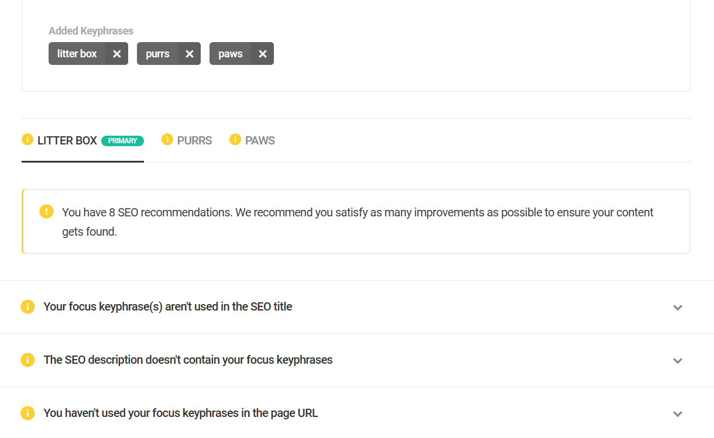
Task: Remove the 'litter box' keyphrase chip
Action: (117, 54)
